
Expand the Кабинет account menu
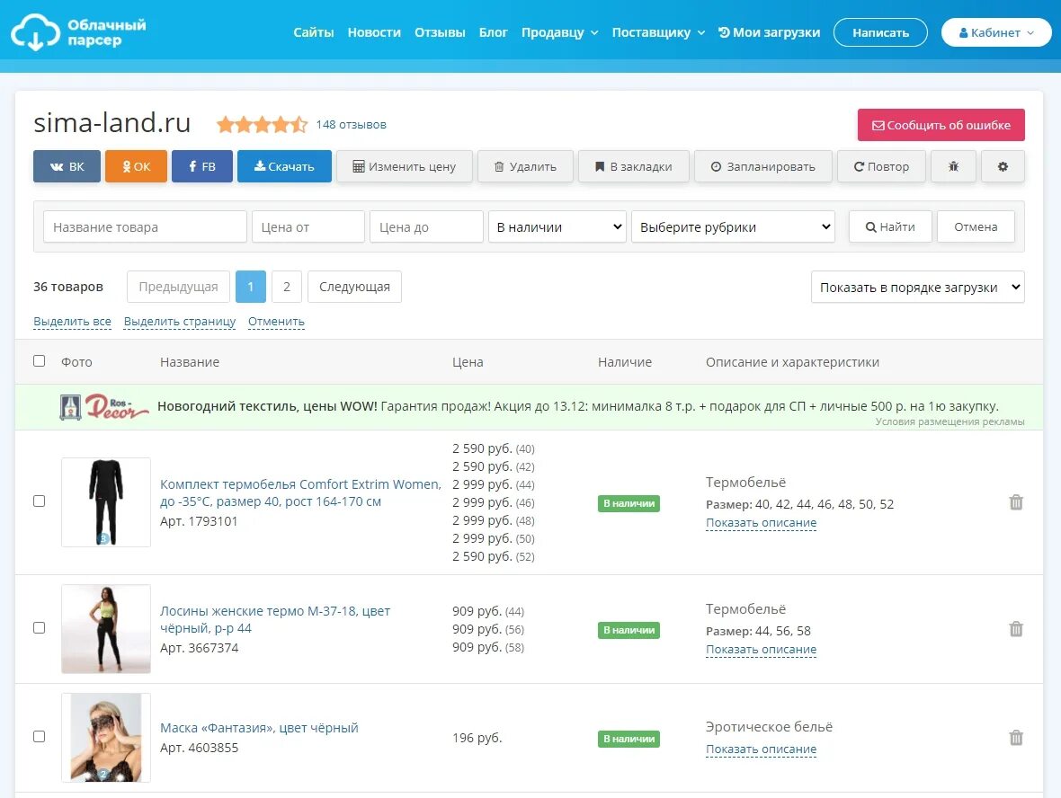[x=997, y=32]
